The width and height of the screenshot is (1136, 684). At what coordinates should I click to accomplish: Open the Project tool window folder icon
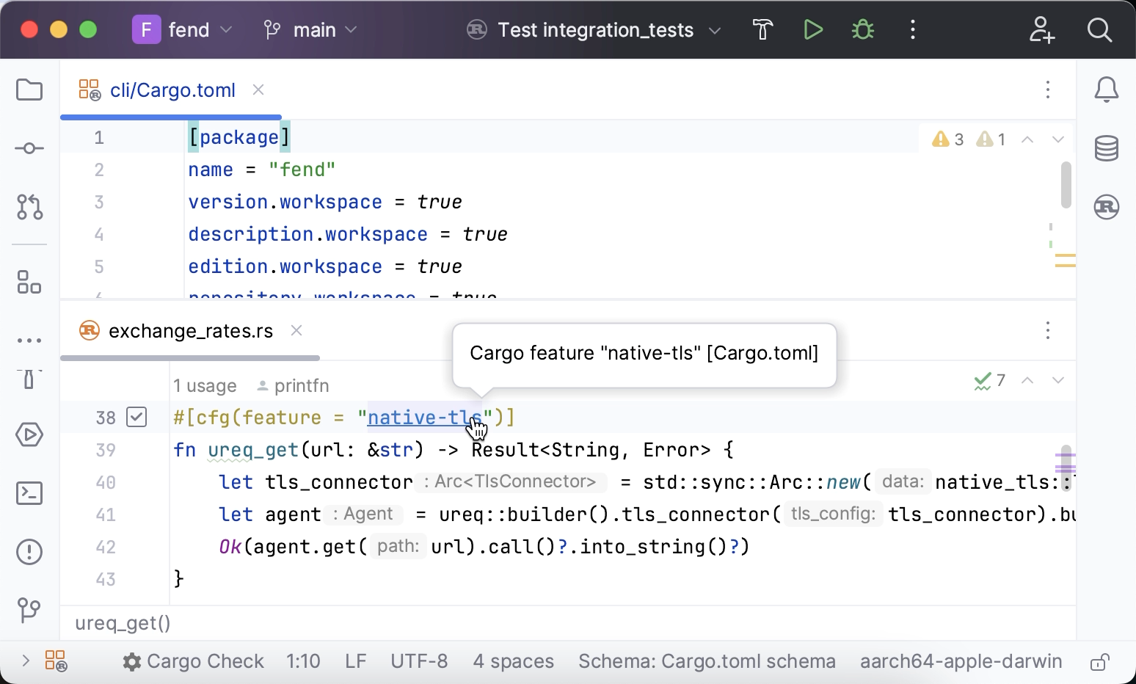point(29,90)
